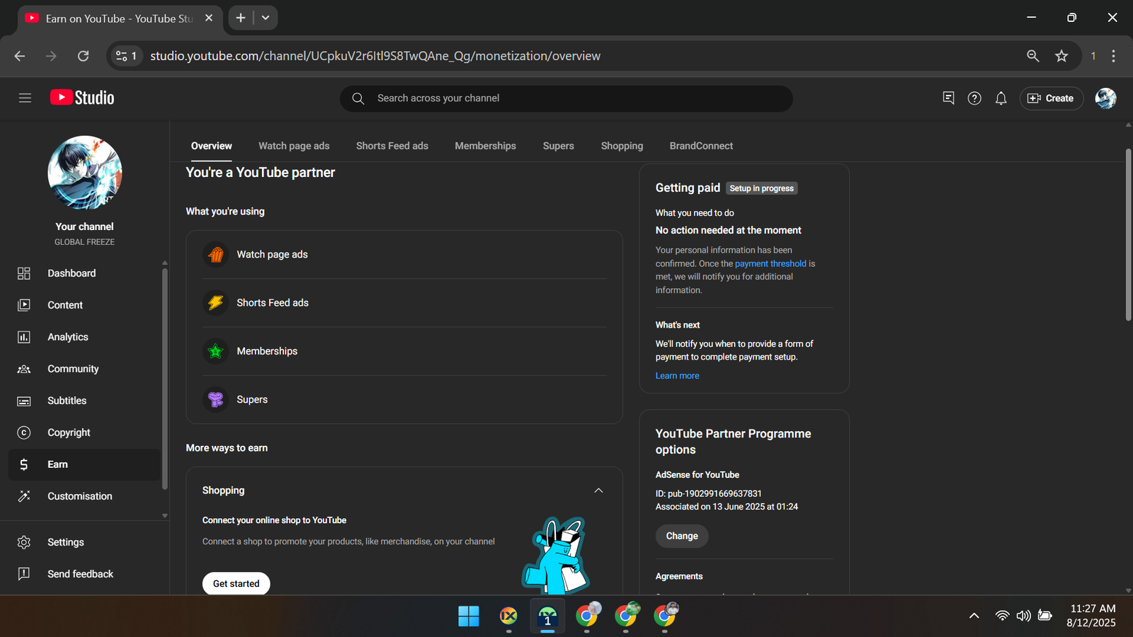Open the comments icon in the header
Screen dimensions: 1133x637
point(948,98)
